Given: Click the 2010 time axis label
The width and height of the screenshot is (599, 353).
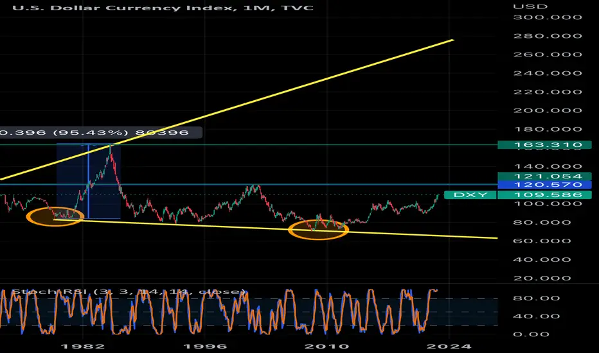Looking at the screenshot, I should [327, 347].
